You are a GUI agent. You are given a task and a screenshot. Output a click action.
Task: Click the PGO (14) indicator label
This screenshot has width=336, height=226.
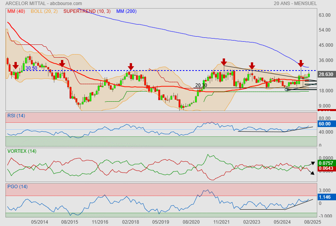17,187
